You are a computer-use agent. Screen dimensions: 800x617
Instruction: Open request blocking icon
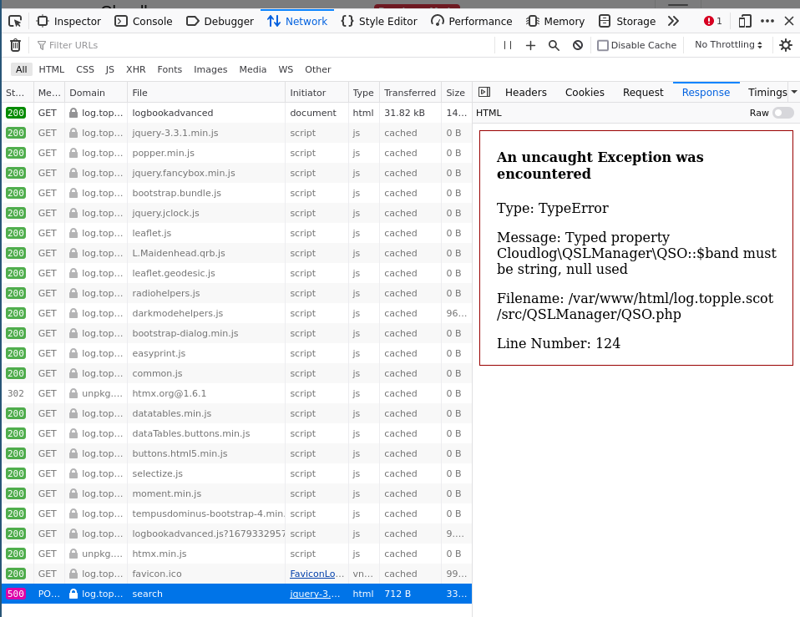578,45
